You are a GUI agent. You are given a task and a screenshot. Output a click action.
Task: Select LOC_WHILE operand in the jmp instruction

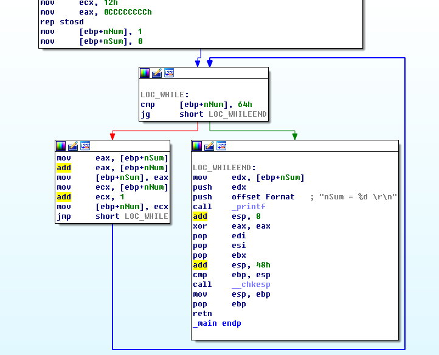click(146, 216)
